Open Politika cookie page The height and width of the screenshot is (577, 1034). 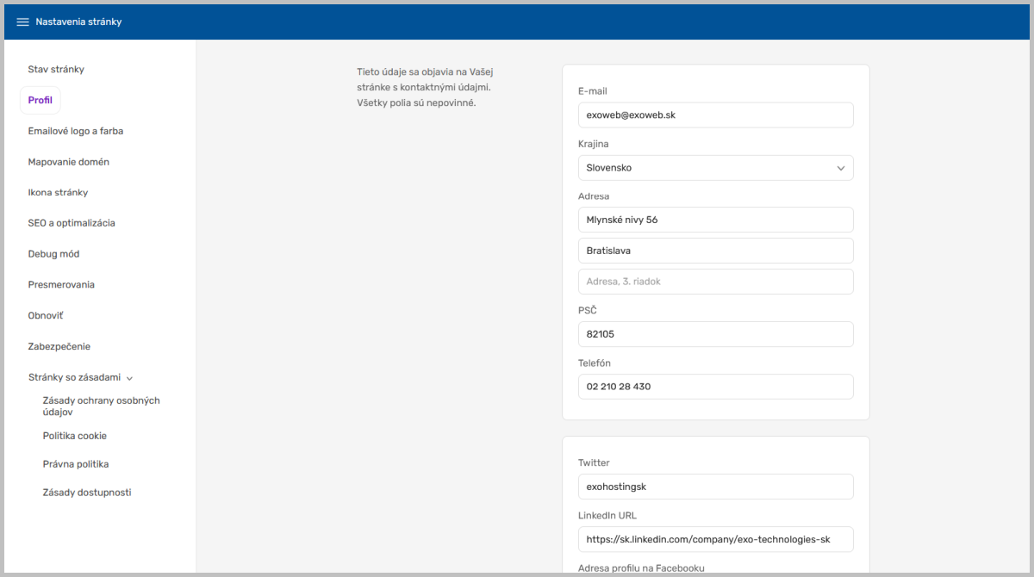(75, 436)
